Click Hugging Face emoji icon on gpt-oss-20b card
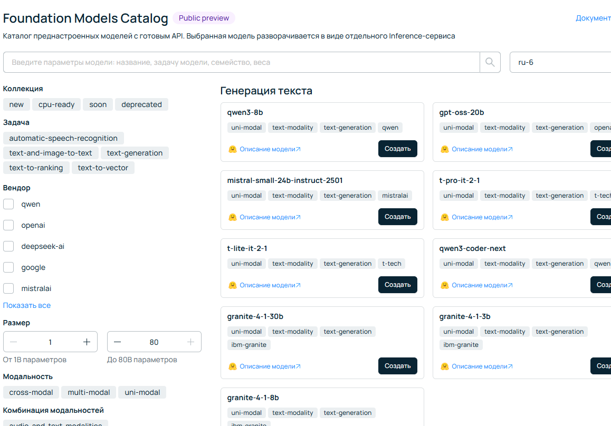The height and width of the screenshot is (426, 611). [445, 149]
